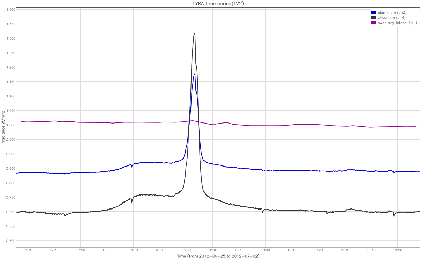This screenshot has height=260, width=422.
Task: Click the zirconium dip near 19:48
Action: coord(394,216)
